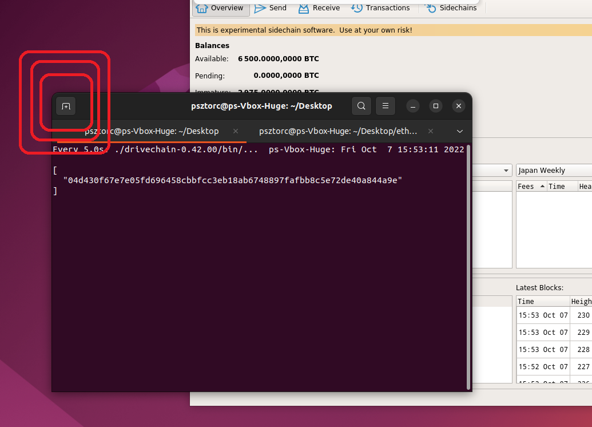Select block row with height 230

(x=554, y=315)
